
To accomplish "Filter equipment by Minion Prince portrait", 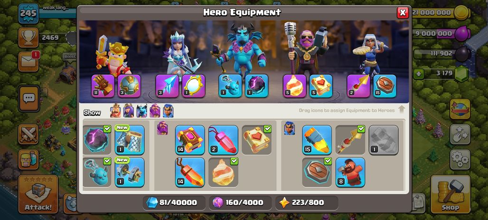I will [x=141, y=111].
